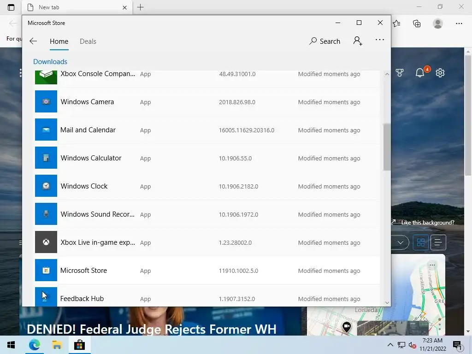Viewport: 472px width, 354px height.
Task: Click the Xbox Console Companion app icon
Action: pos(46,77)
